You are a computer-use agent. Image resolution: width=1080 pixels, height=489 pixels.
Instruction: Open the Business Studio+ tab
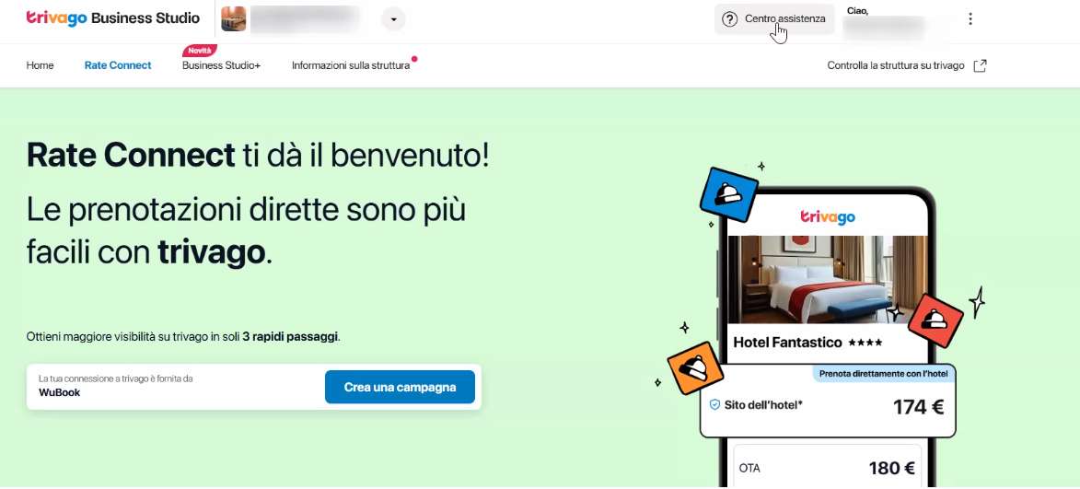point(221,65)
